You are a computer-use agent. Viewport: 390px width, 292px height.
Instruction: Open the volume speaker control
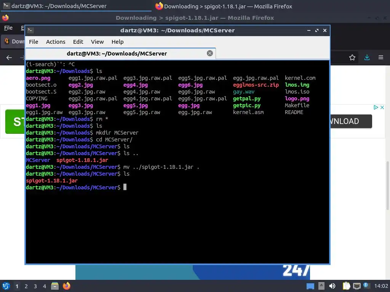[x=332, y=286]
